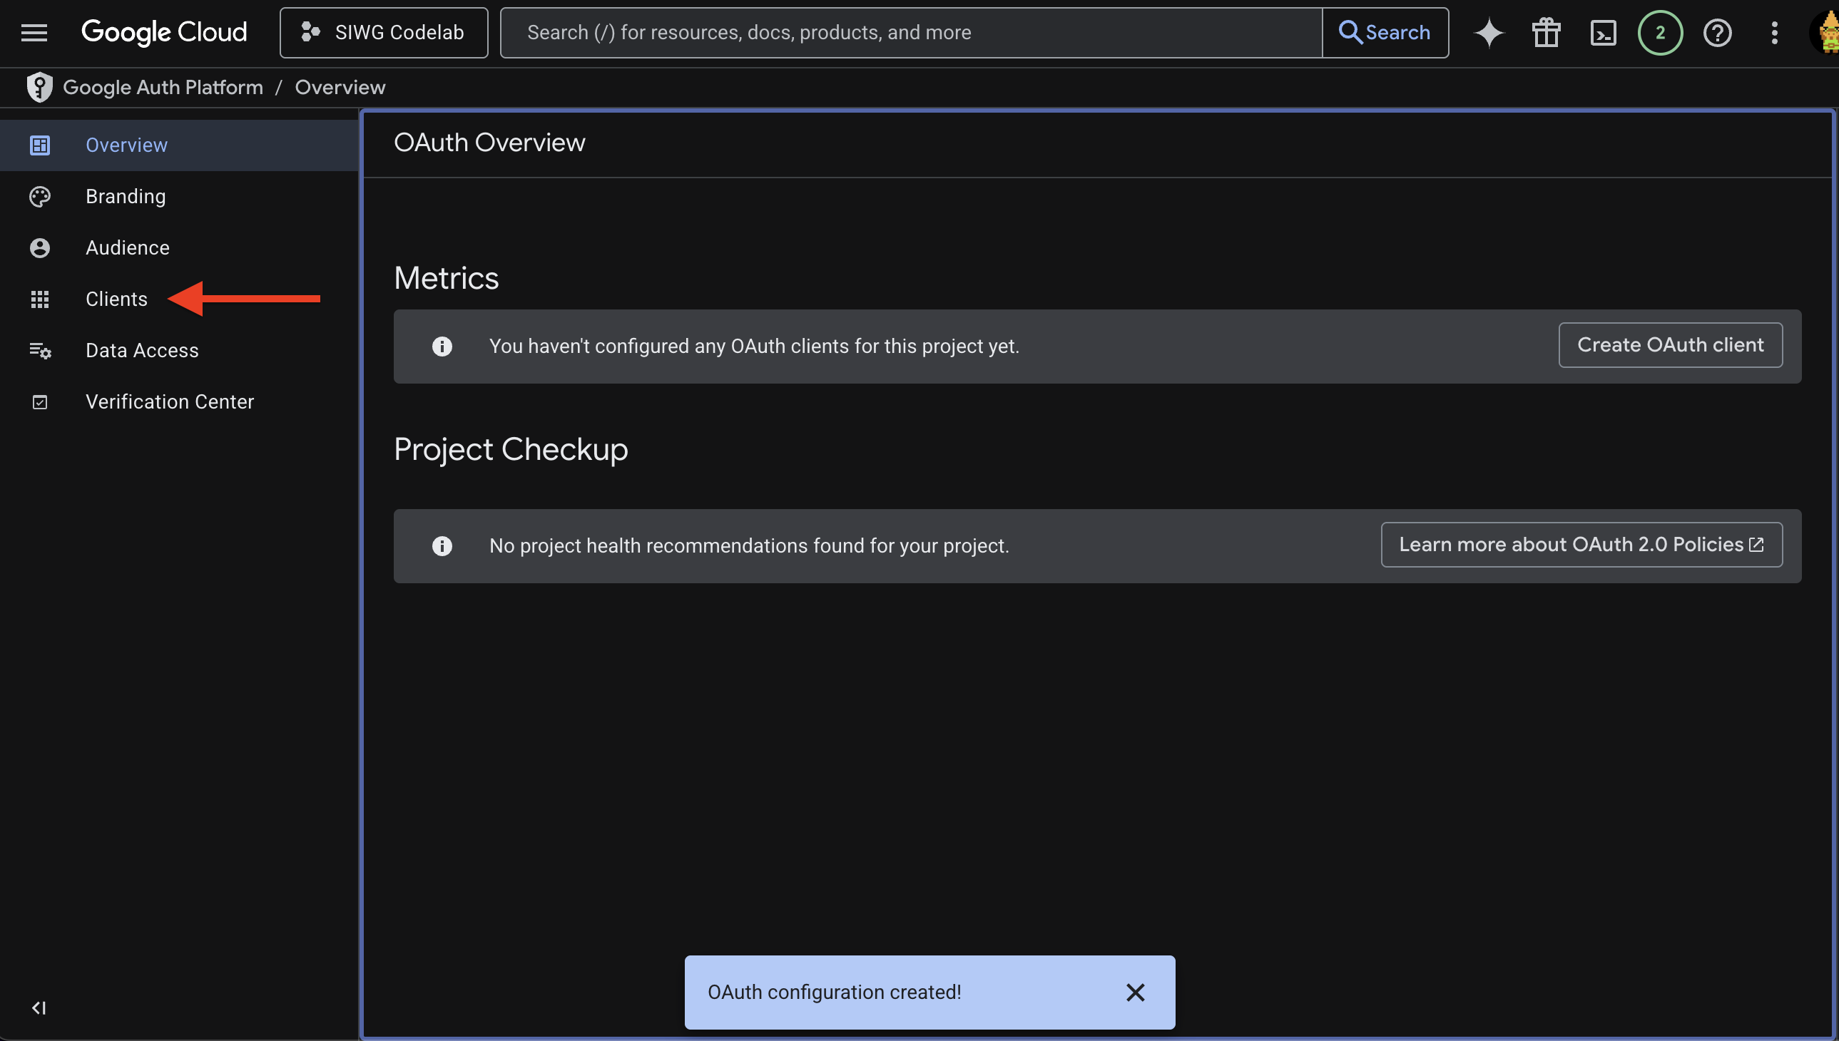Open the Branding page
1839x1041 pixels.
pyautogui.click(x=125, y=196)
